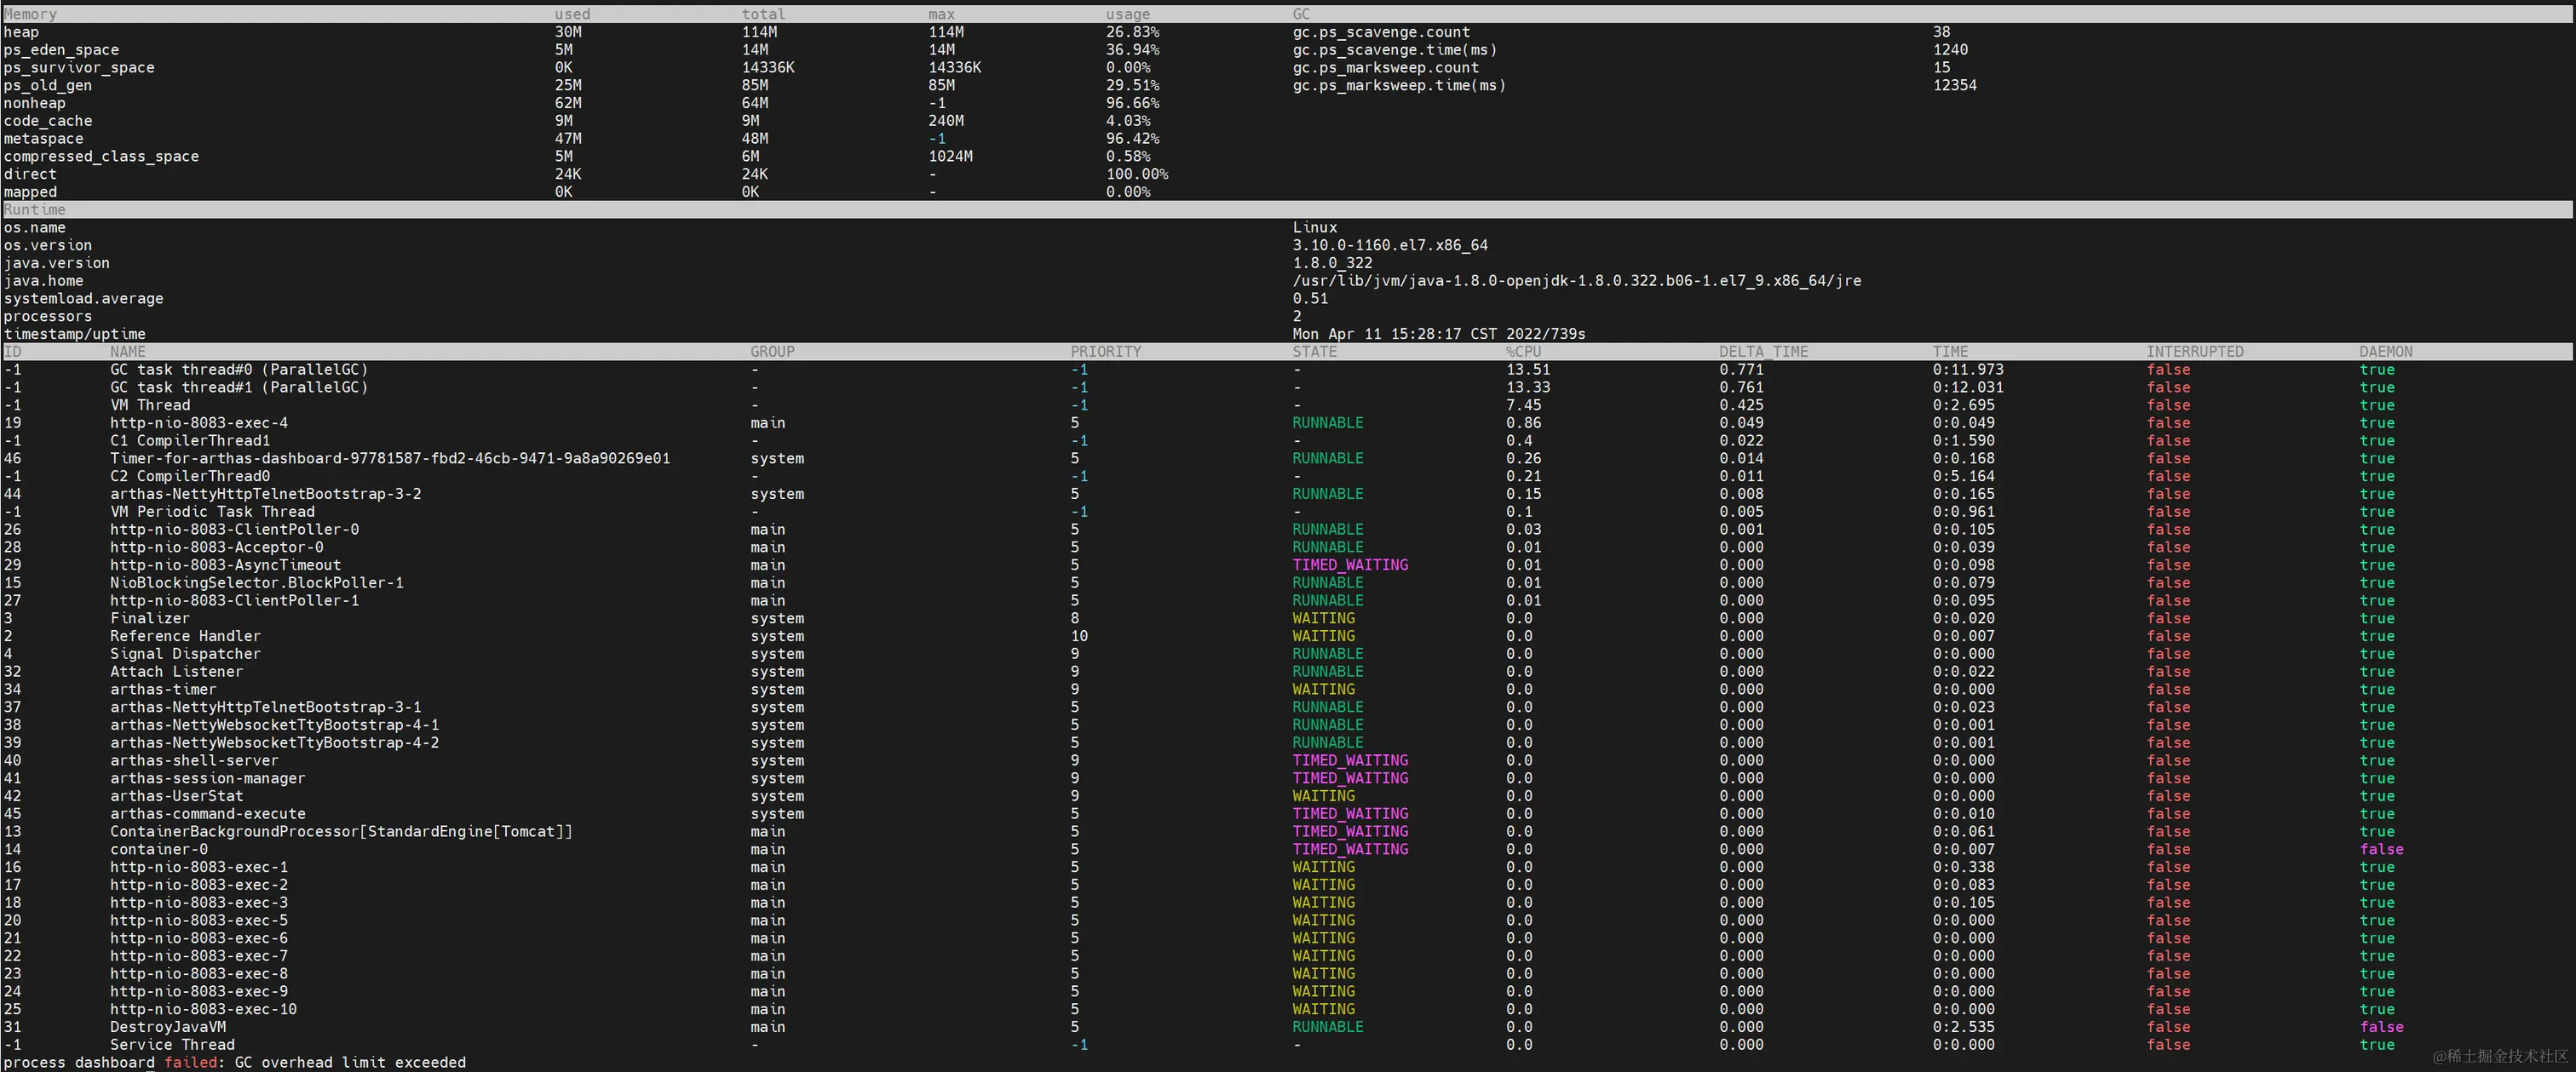This screenshot has width=2576, height=1072.
Task: Click the 'mapped' memory row label
Action: (x=30, y=192)
